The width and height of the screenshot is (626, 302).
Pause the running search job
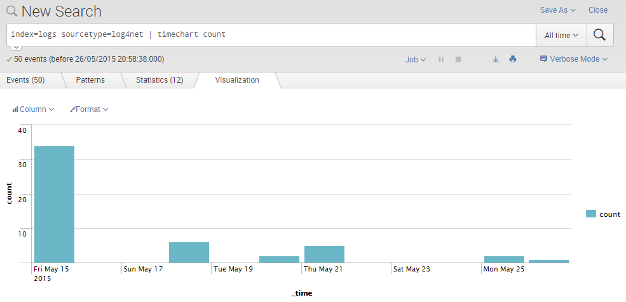[x=441, y=59]
